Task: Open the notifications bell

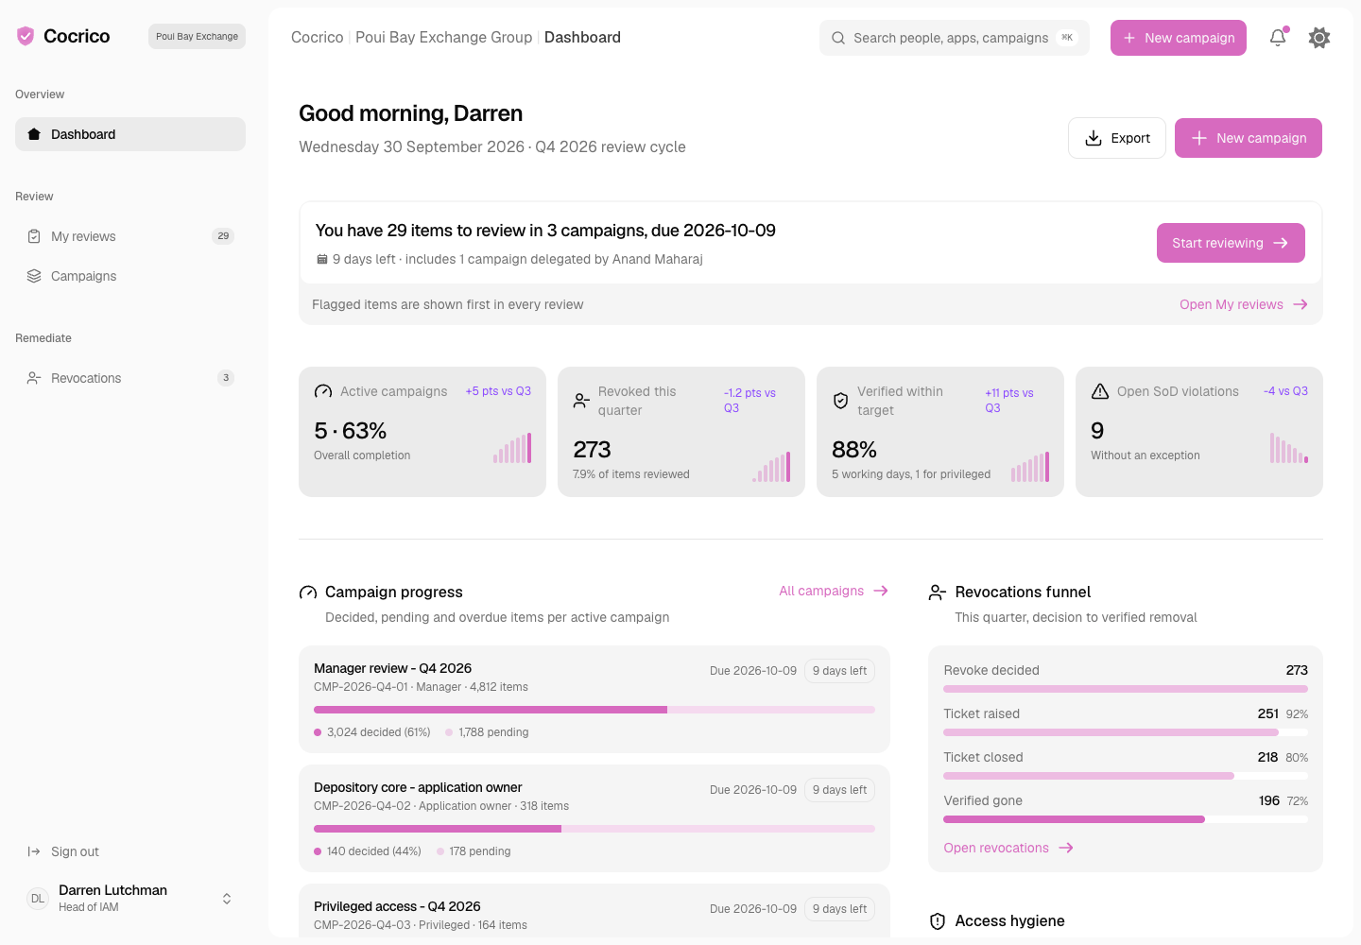Action: pyautogui.click(x=1278, y=38)
